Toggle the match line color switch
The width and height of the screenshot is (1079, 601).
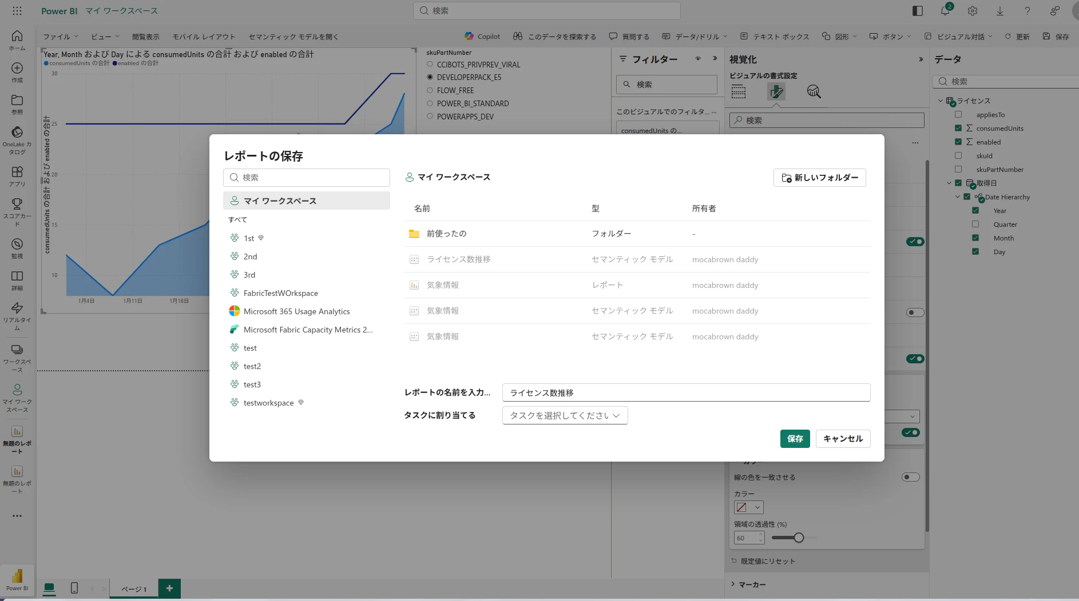(x=910, y=477)
